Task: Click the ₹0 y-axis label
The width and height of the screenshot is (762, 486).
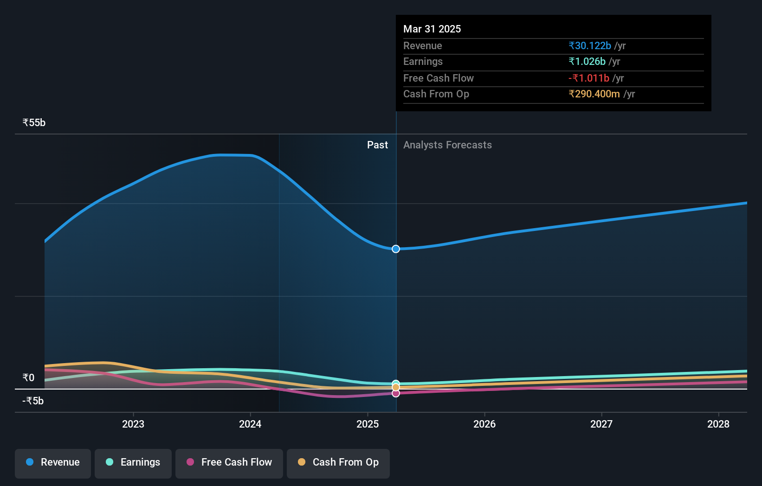Action: [28, 377]
